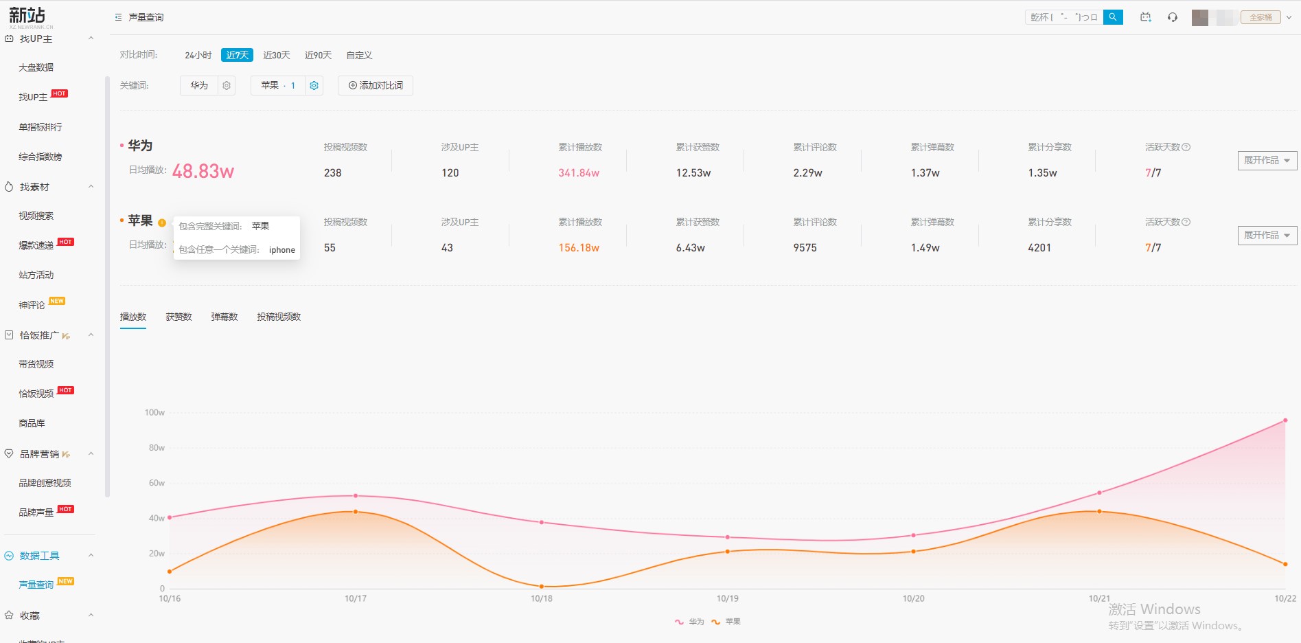Open 爆款速递 in sidebar
This screenshot has height=643, width=1301.
click(36, 245)
